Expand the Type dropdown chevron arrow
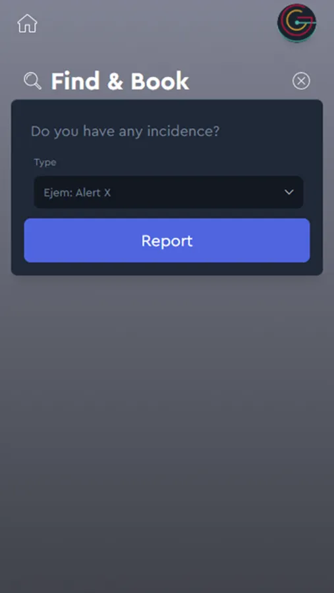The image size is (334, 593). tap(289, 192)
